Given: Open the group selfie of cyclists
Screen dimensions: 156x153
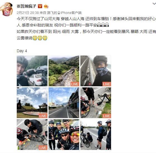Looking at the screenshot, I should click(x=64, y=135).
